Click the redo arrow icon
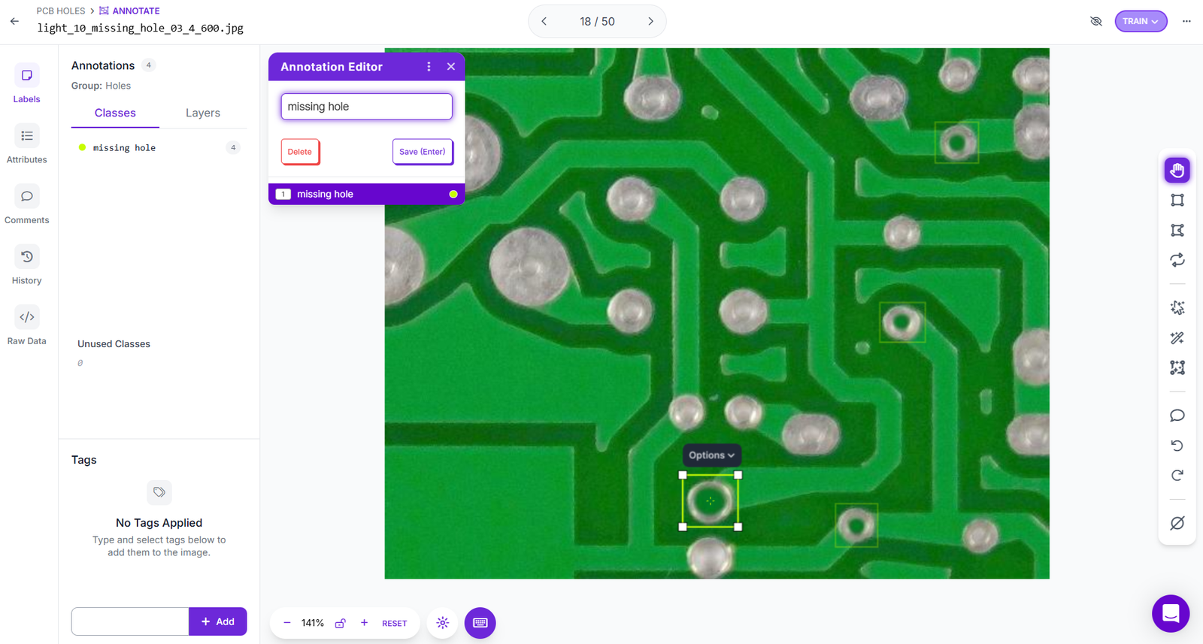This screenshot has width=1203, height=644. [1177, 475]
